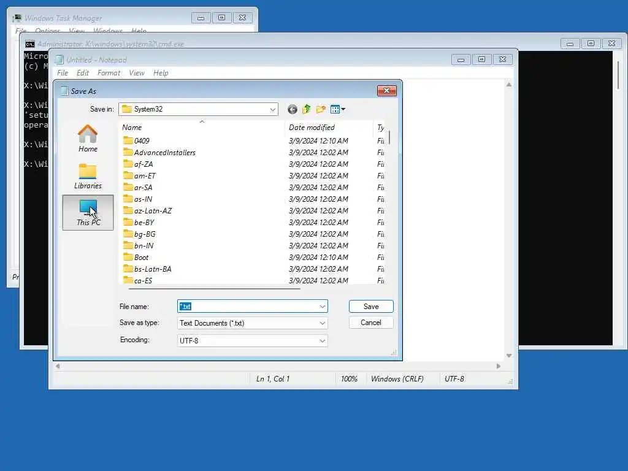Select the am-ET folder
The image size is (628, 471).
coord(139,175)
